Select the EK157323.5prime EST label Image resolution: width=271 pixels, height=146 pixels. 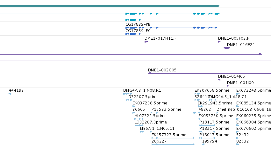[x=169, y=135]
